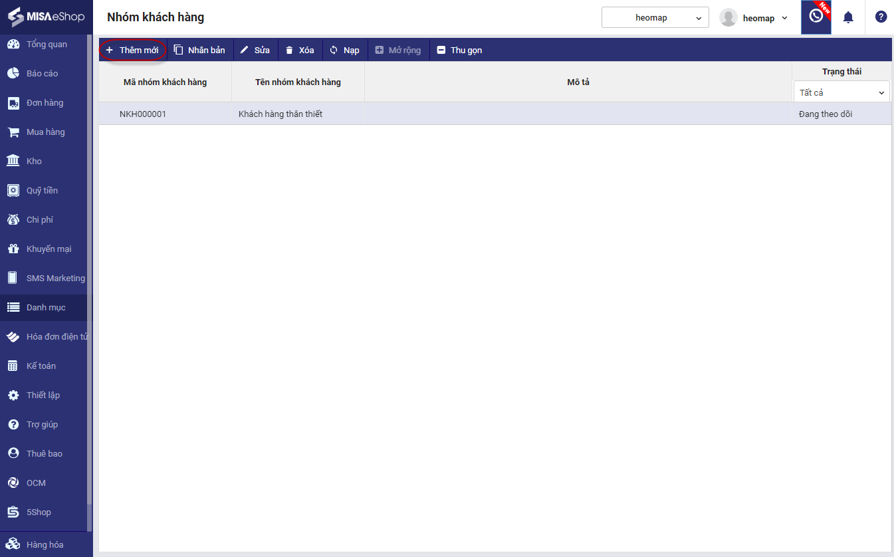Viewport: 894px width, 557px height.
Task: Click Nhân bản to duplicate
Action: coord(199,50)
